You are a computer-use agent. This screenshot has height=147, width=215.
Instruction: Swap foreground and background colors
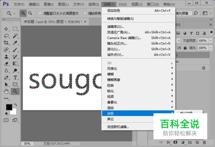coord(16,105)
